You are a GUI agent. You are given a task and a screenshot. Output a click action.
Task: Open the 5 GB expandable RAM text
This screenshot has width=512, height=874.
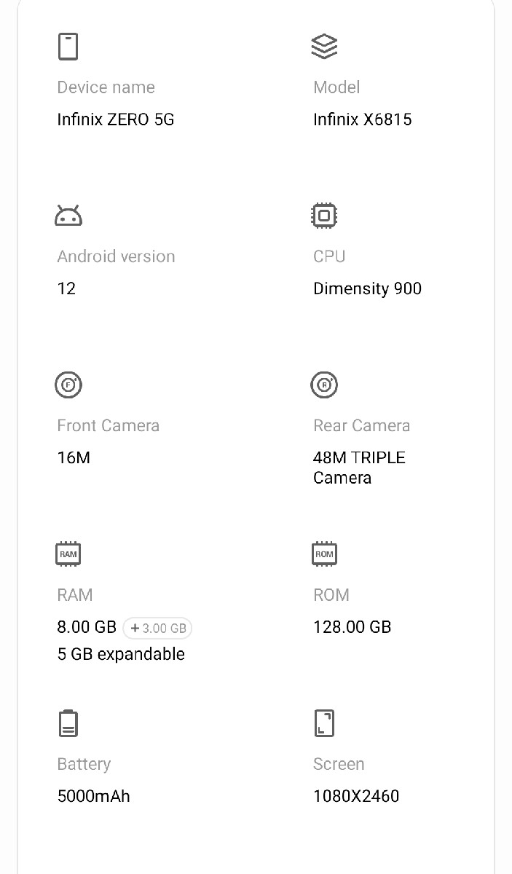(x=121, y=654)
